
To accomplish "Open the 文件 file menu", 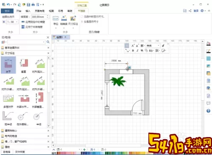I will click(x=7, y=11).
